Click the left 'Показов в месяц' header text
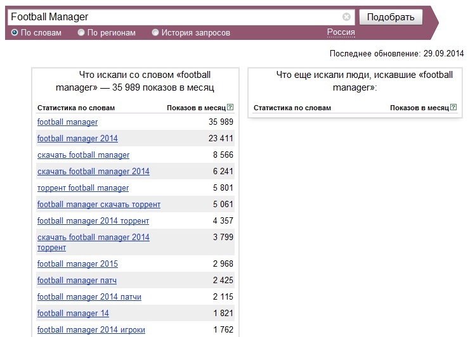This screenshot has width=468, height=337. [196, 108]
